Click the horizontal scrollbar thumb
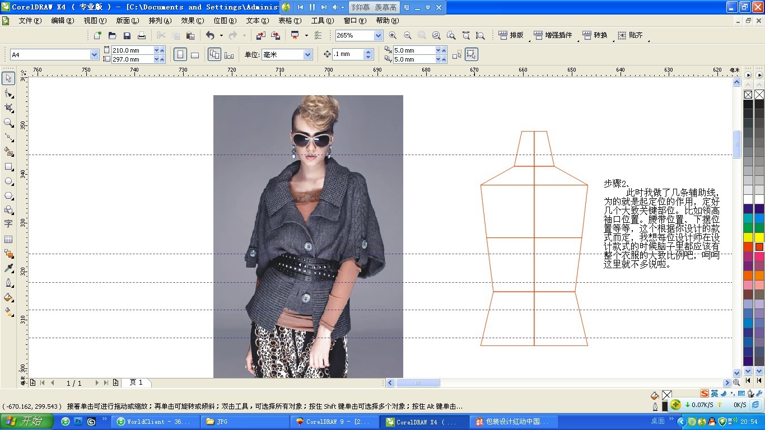This screenshot has width=765, height=430. [x=418, y=383]
